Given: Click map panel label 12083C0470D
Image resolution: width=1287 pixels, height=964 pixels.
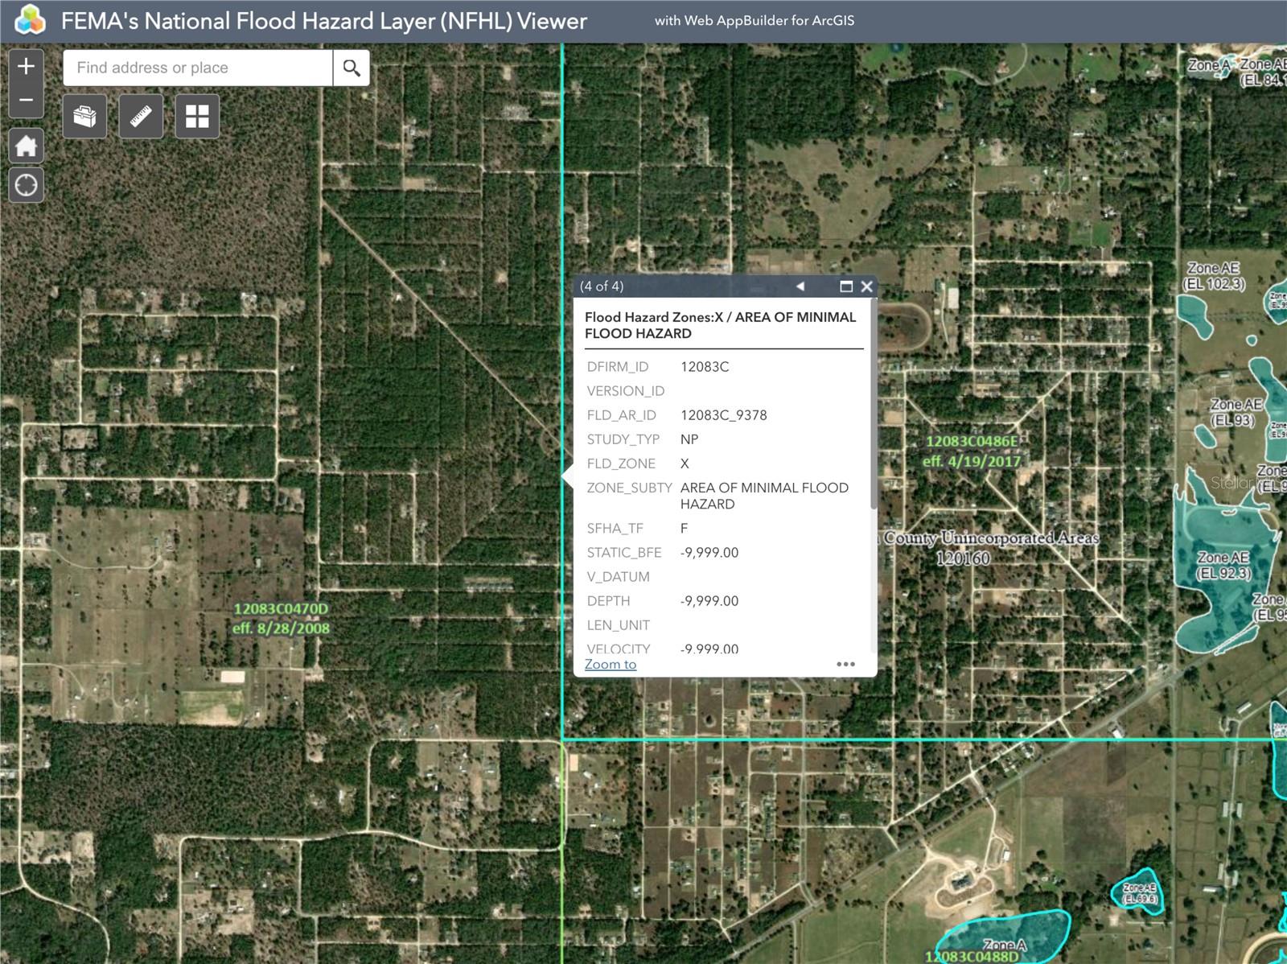Looking at the screenshot, I should 281,609.
